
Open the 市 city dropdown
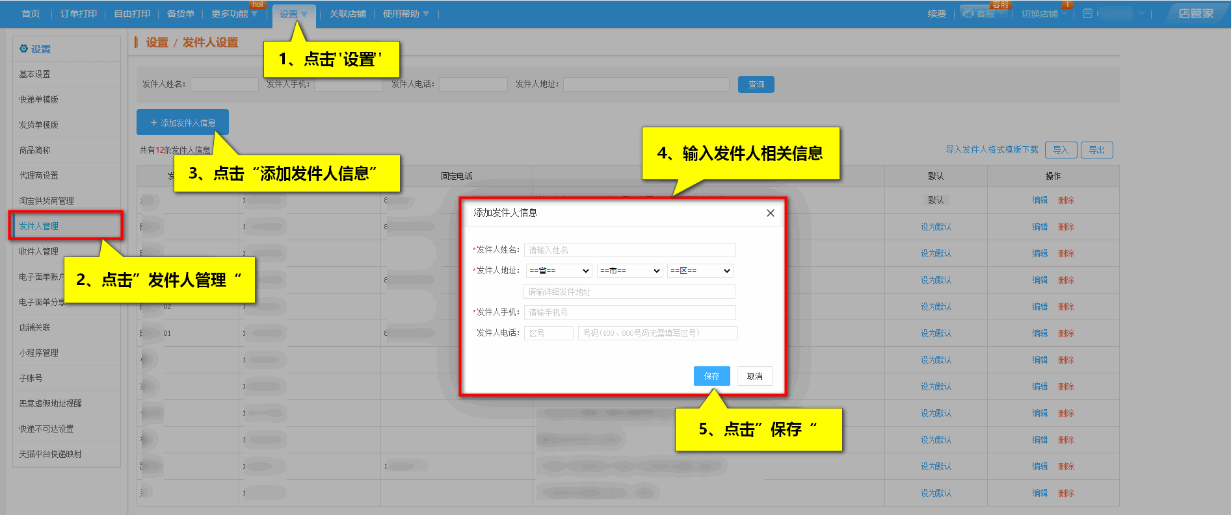coord(629,271)
